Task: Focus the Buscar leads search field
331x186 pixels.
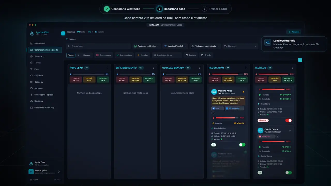Action: 98,46
